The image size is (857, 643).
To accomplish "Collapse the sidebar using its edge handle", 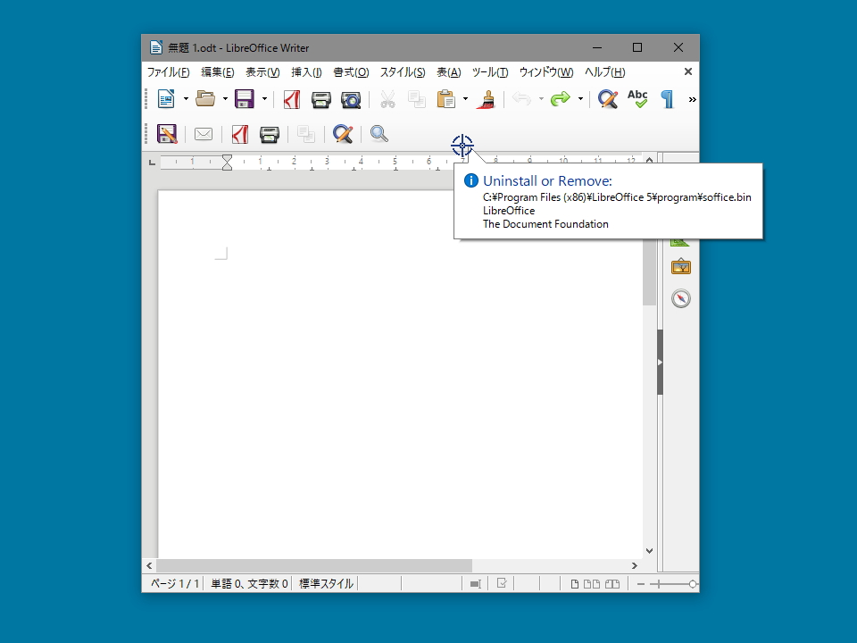I will tap(660, 362).
